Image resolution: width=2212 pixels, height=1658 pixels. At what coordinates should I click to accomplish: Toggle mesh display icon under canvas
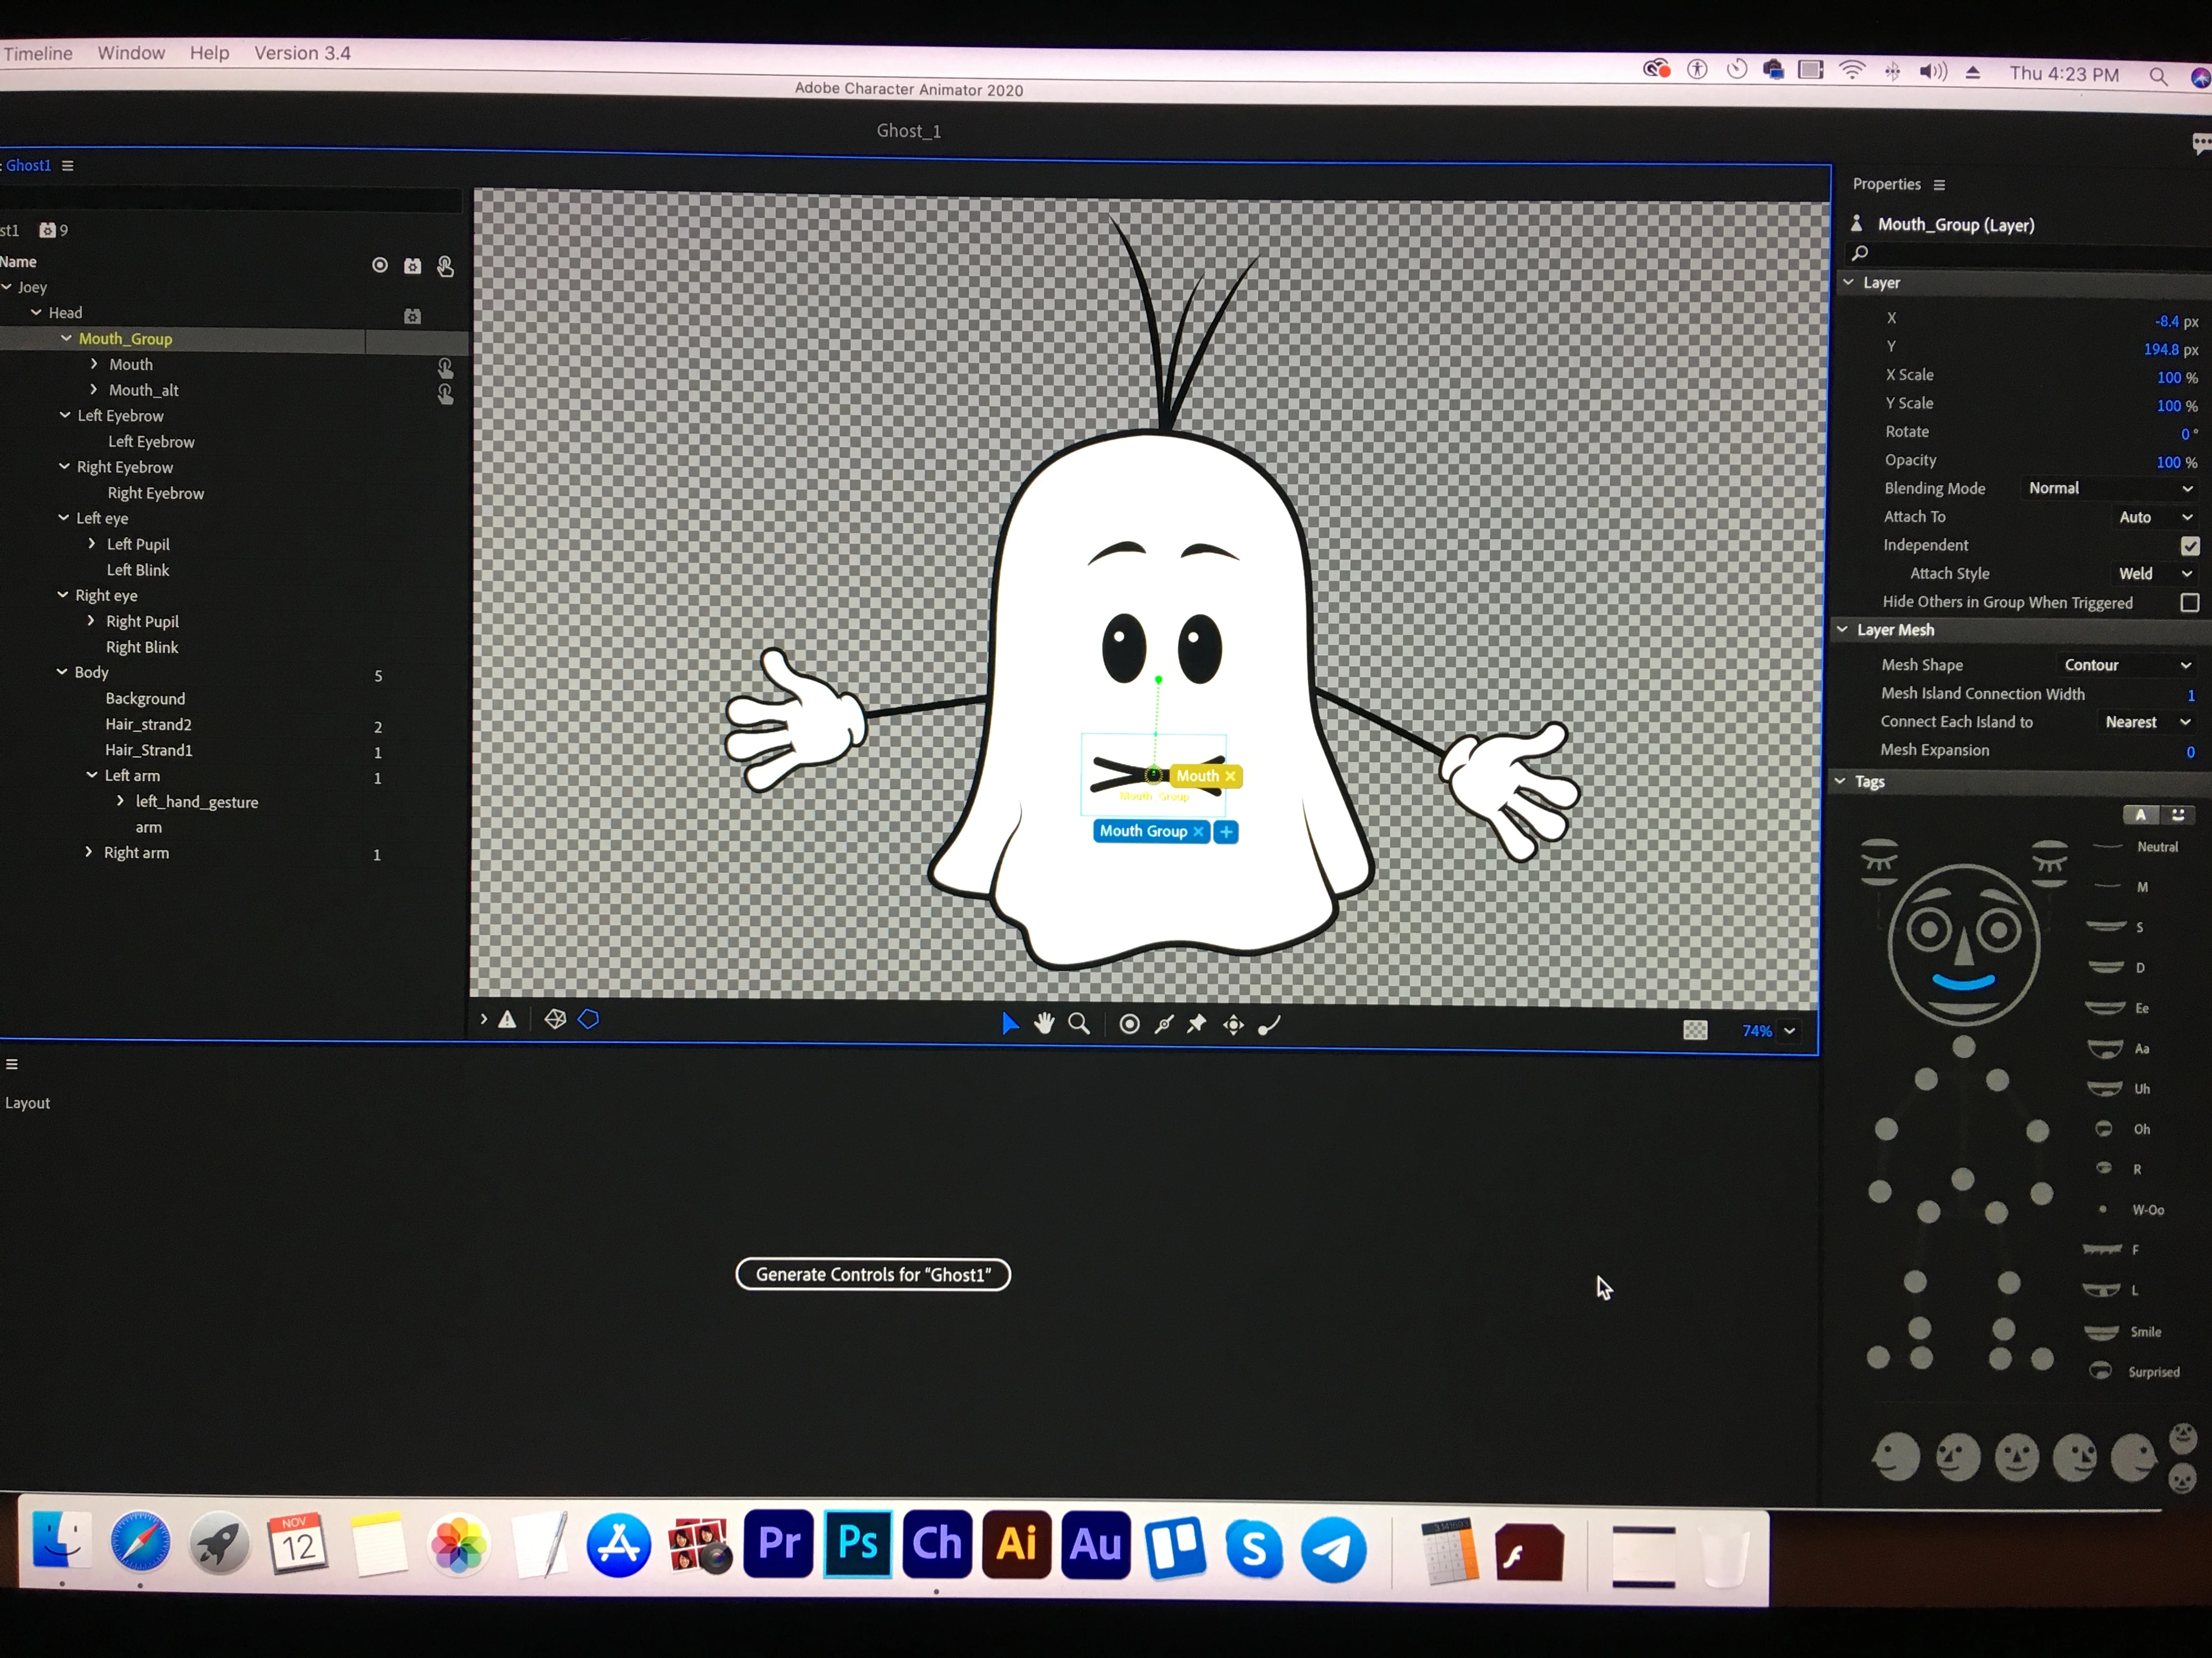pos(555,1019)
